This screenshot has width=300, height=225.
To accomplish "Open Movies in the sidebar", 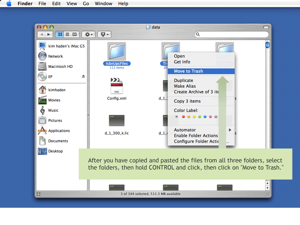I will click(61, 100).
